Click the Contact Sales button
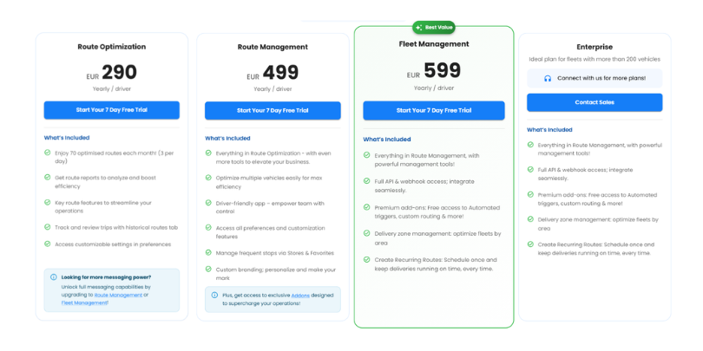The width and height of the screenshot is (703, 351). pos(594,102)
